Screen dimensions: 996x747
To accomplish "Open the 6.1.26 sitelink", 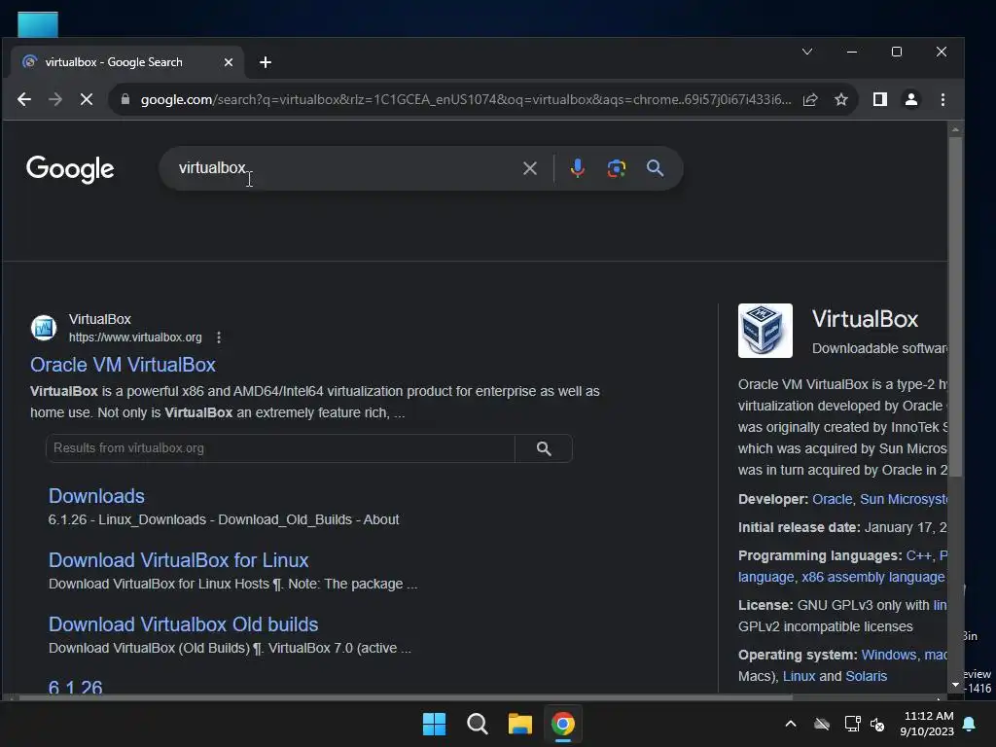I will (75, 688).
